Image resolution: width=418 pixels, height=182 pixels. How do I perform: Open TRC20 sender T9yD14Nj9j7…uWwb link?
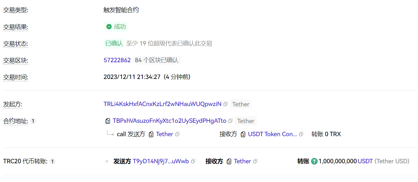click(161, 161)
